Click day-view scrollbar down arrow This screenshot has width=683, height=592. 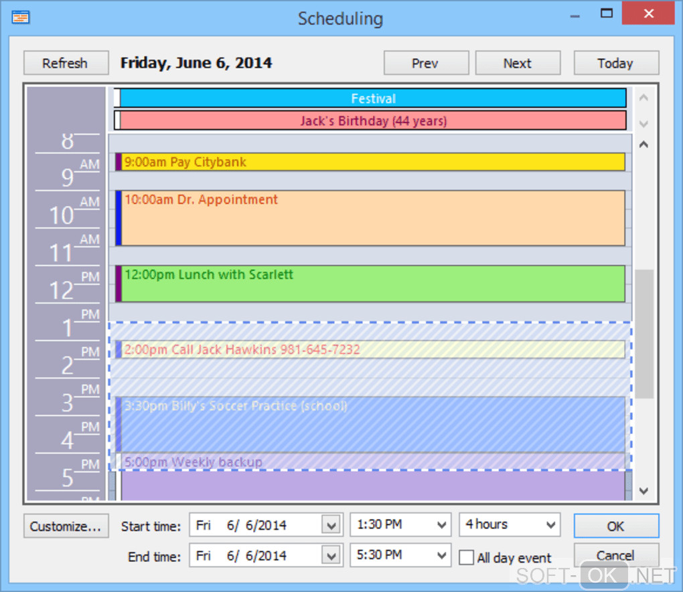click(643, 491)
